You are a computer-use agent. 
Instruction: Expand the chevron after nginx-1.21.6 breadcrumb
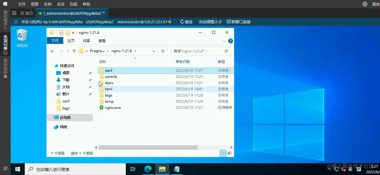tap(136, 51)
